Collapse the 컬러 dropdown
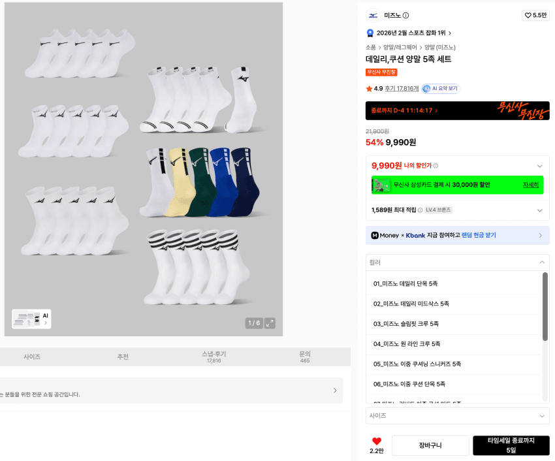Screen dimensions: 555x461 pyautogui.click(x=457, y=262)
